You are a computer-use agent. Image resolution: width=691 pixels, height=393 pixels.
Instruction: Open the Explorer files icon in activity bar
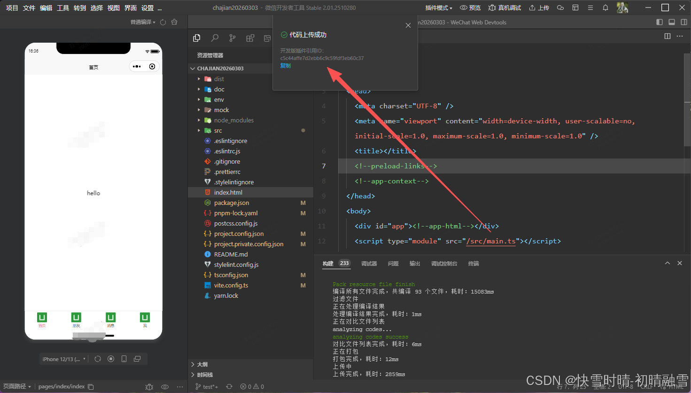tap(197, 38)
